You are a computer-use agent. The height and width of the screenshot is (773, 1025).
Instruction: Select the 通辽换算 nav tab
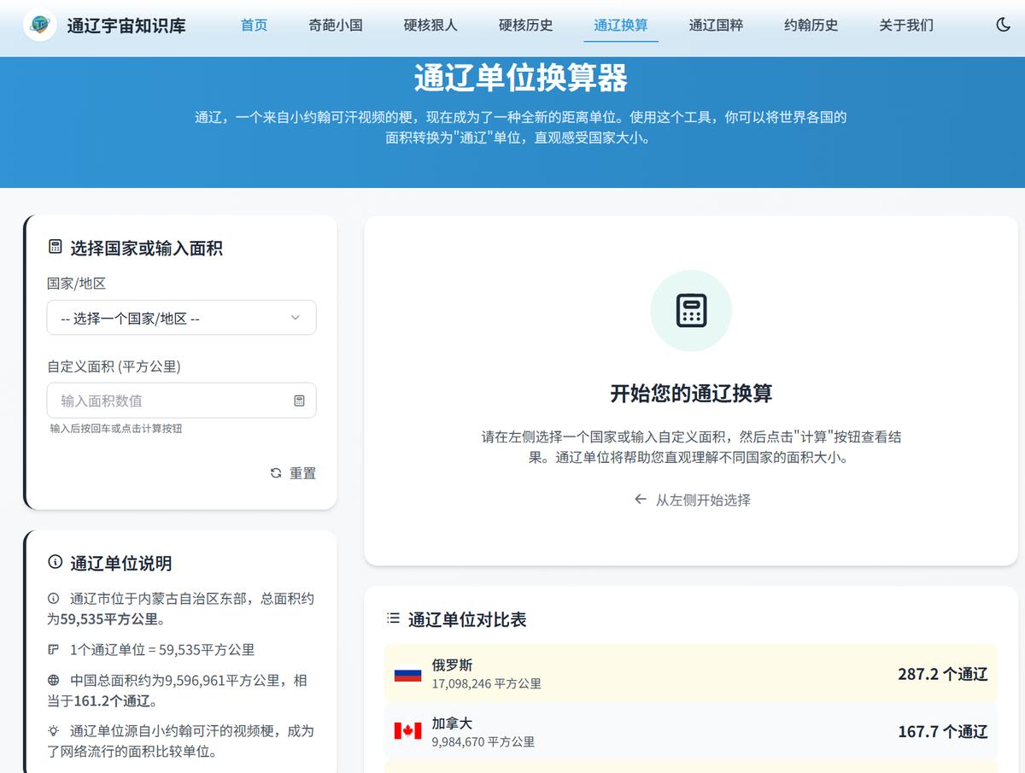tap(621, 26)
